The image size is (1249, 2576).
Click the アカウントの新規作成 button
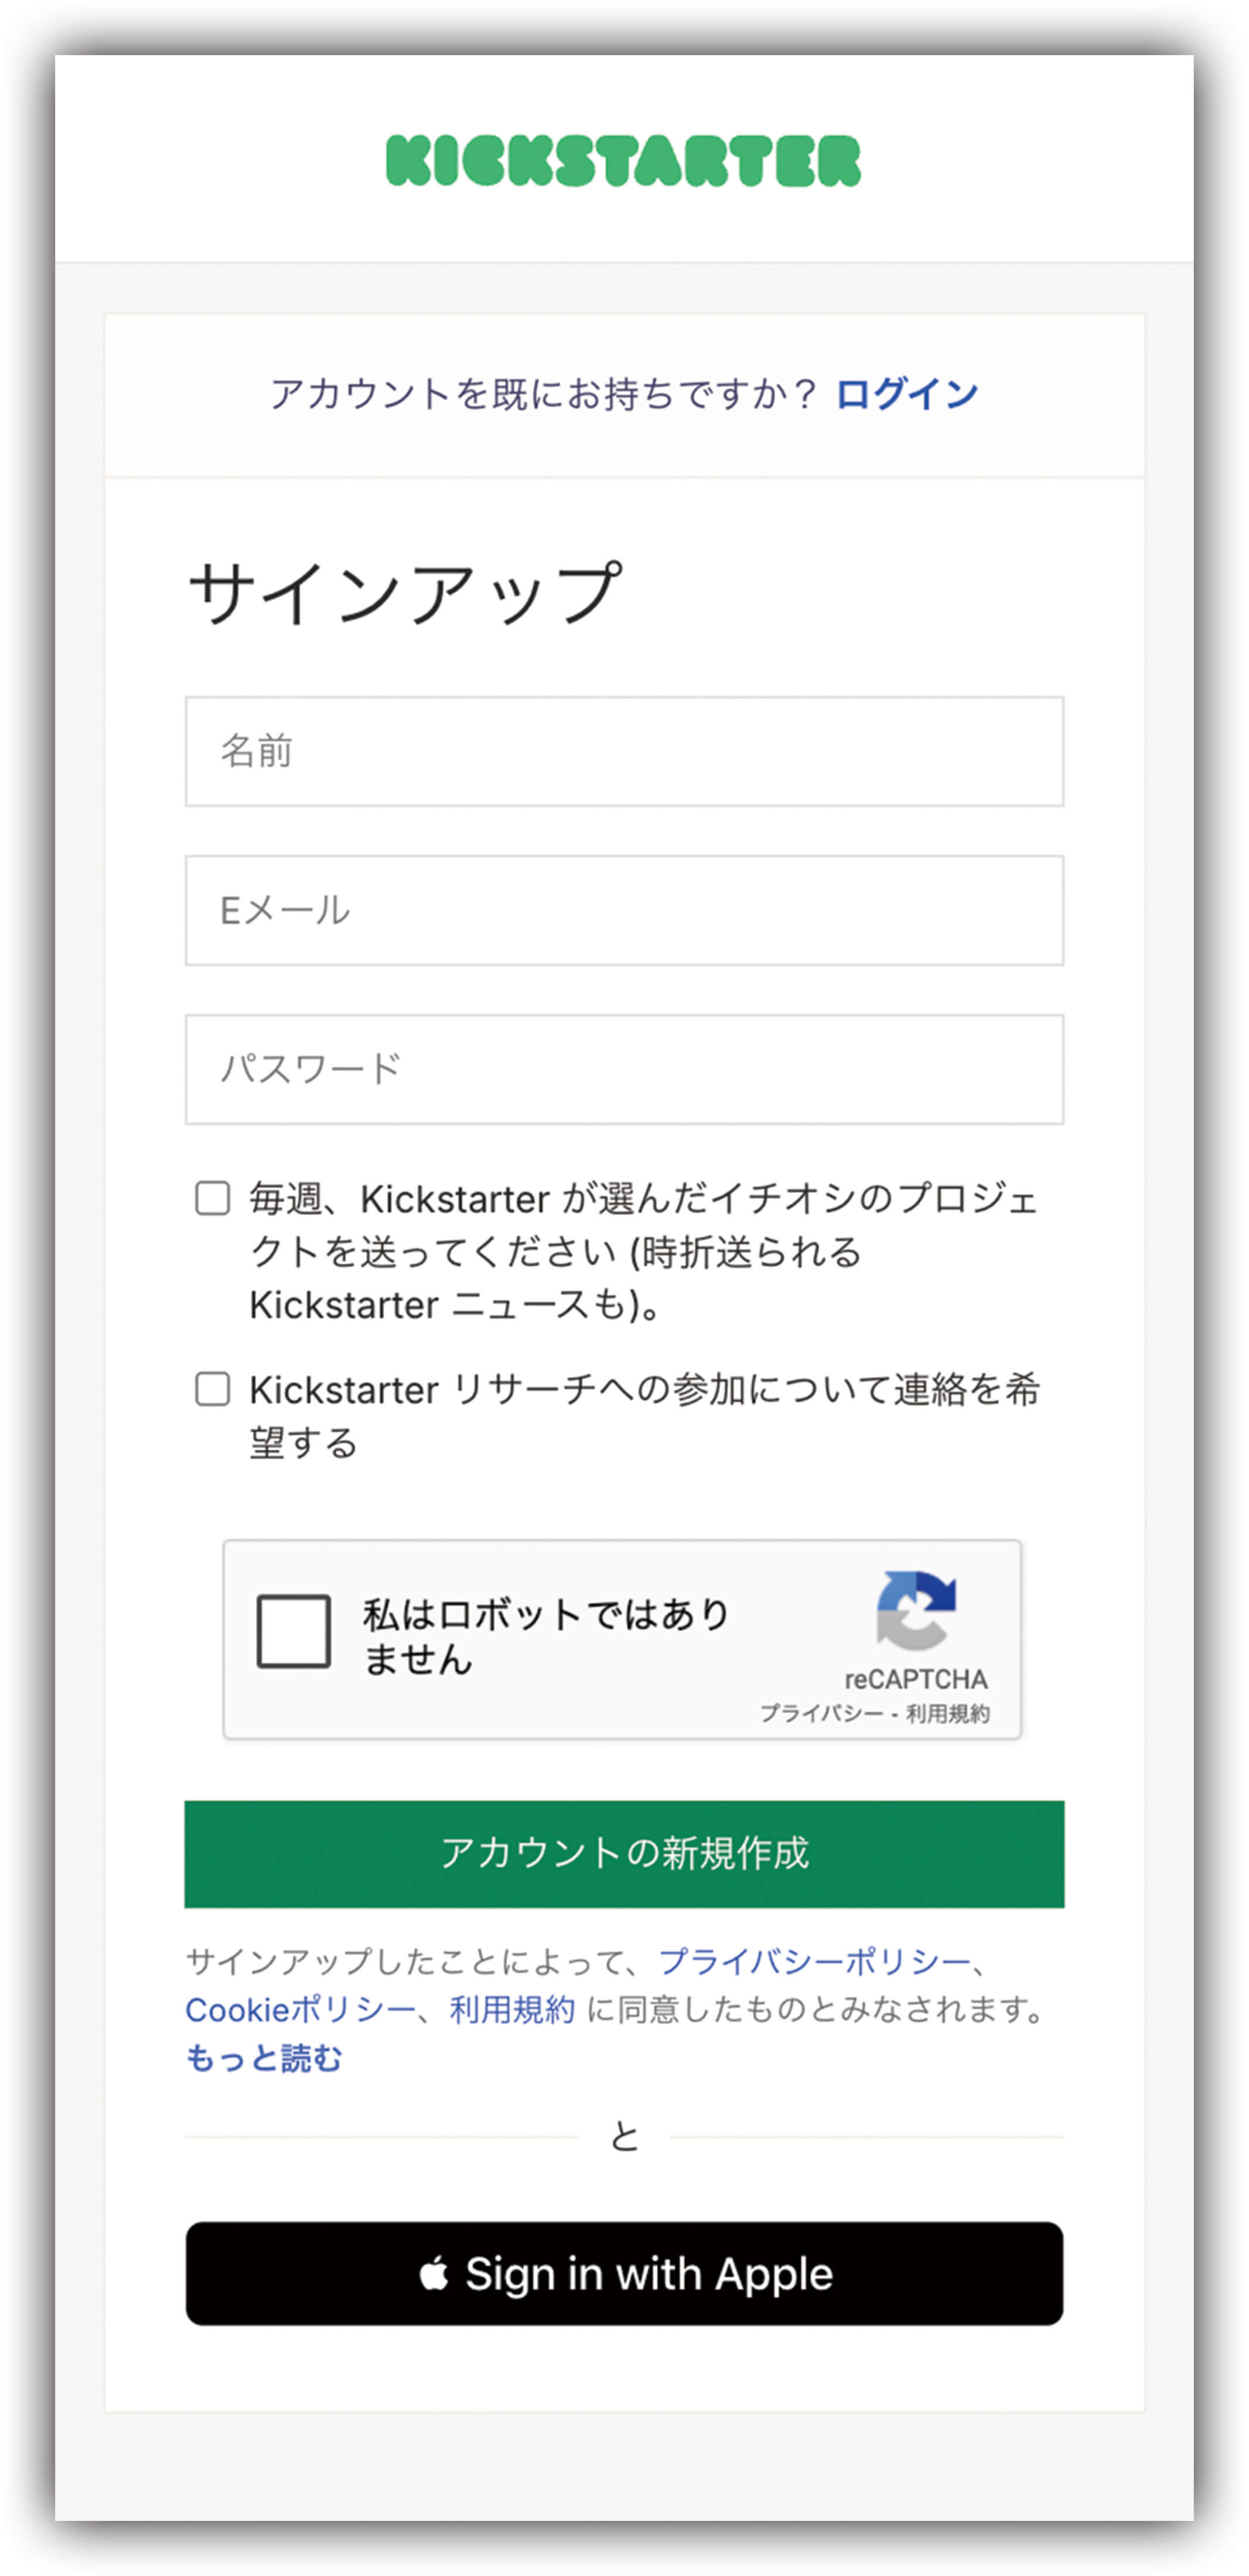[x=624, y=1854]
